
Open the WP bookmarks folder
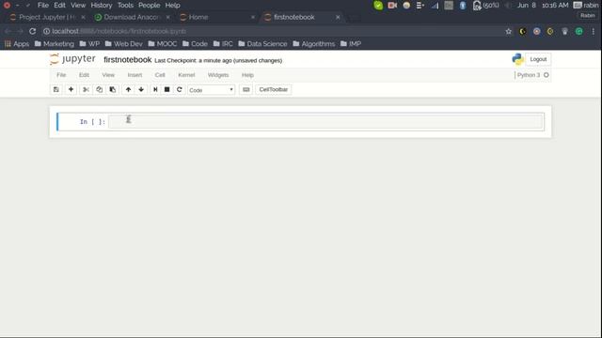pos(89,44)
